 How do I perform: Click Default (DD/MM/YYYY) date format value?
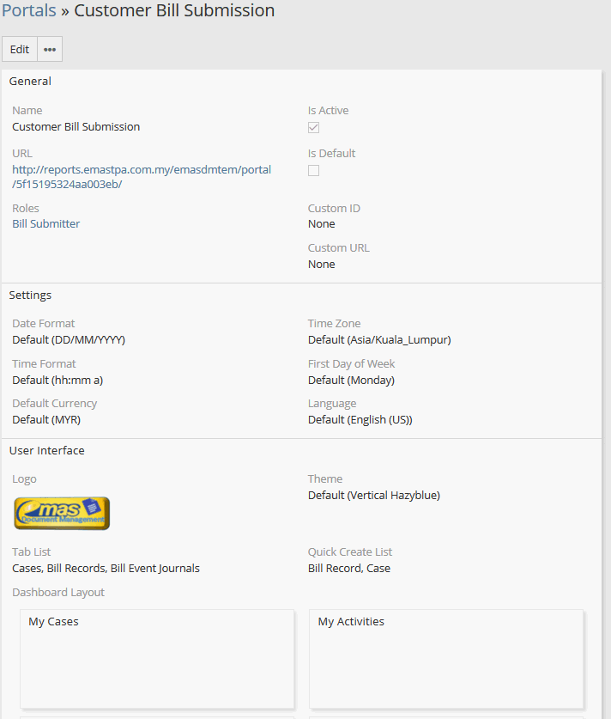tap(69, 340)
